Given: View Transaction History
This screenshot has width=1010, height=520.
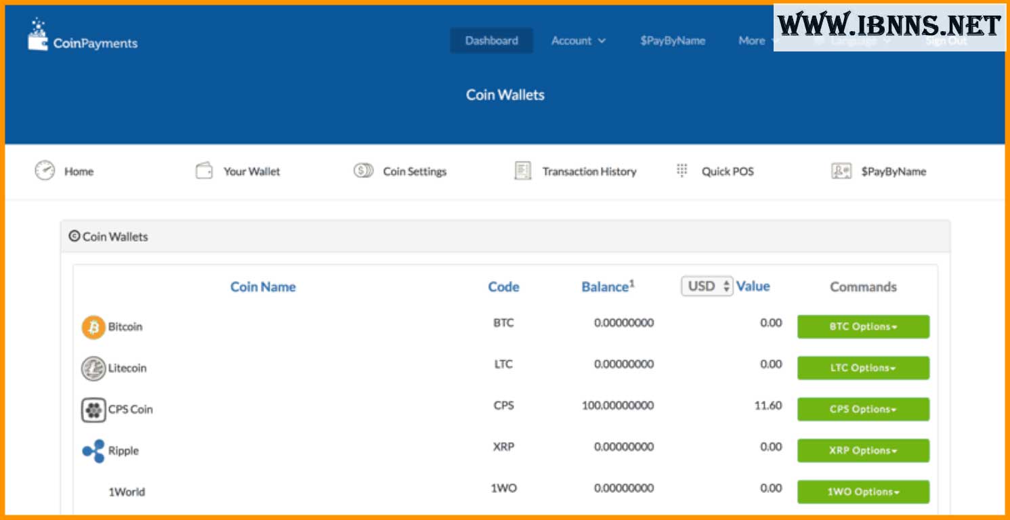Looking at the screenshot, I should pos(589,171).
